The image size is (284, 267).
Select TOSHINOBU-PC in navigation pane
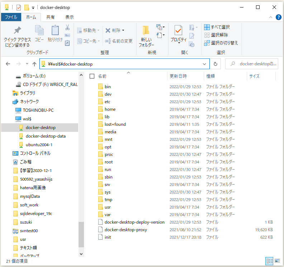tap(34, 110)
